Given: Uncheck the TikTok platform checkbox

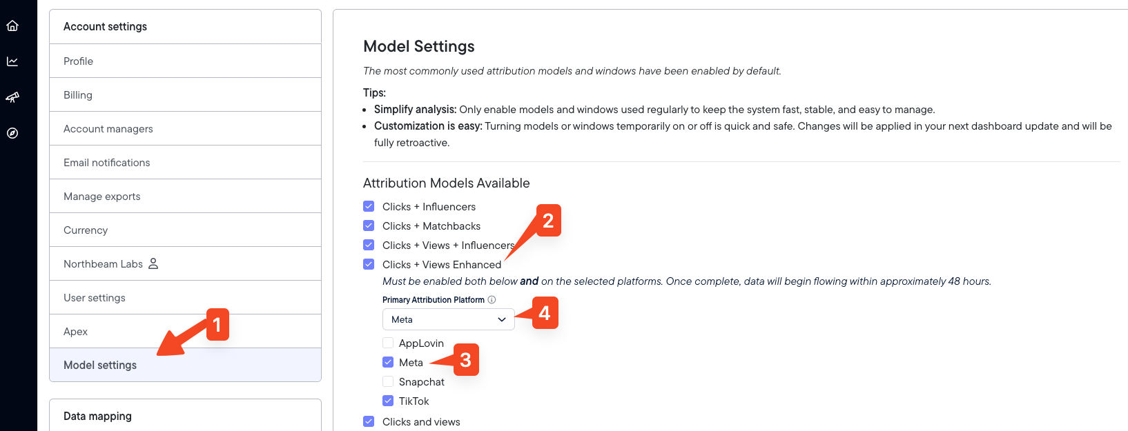Looking at the screenshot, I should pyautogui.click(x=388, y=401).
